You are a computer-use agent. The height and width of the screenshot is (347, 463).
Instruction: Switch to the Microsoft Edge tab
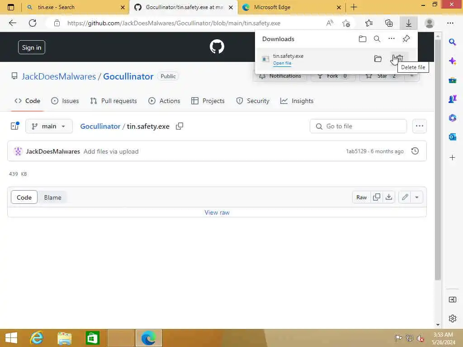click(x=291, y=7)
